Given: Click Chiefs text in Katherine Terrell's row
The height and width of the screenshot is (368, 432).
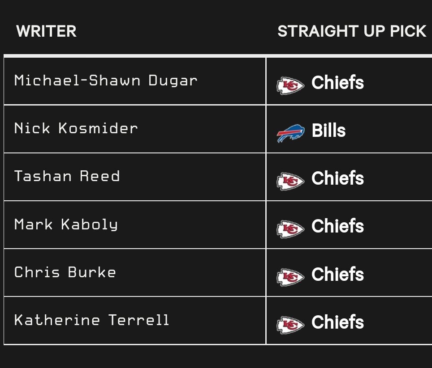Looking at the screenshot, I should click(x=337, y=322).
